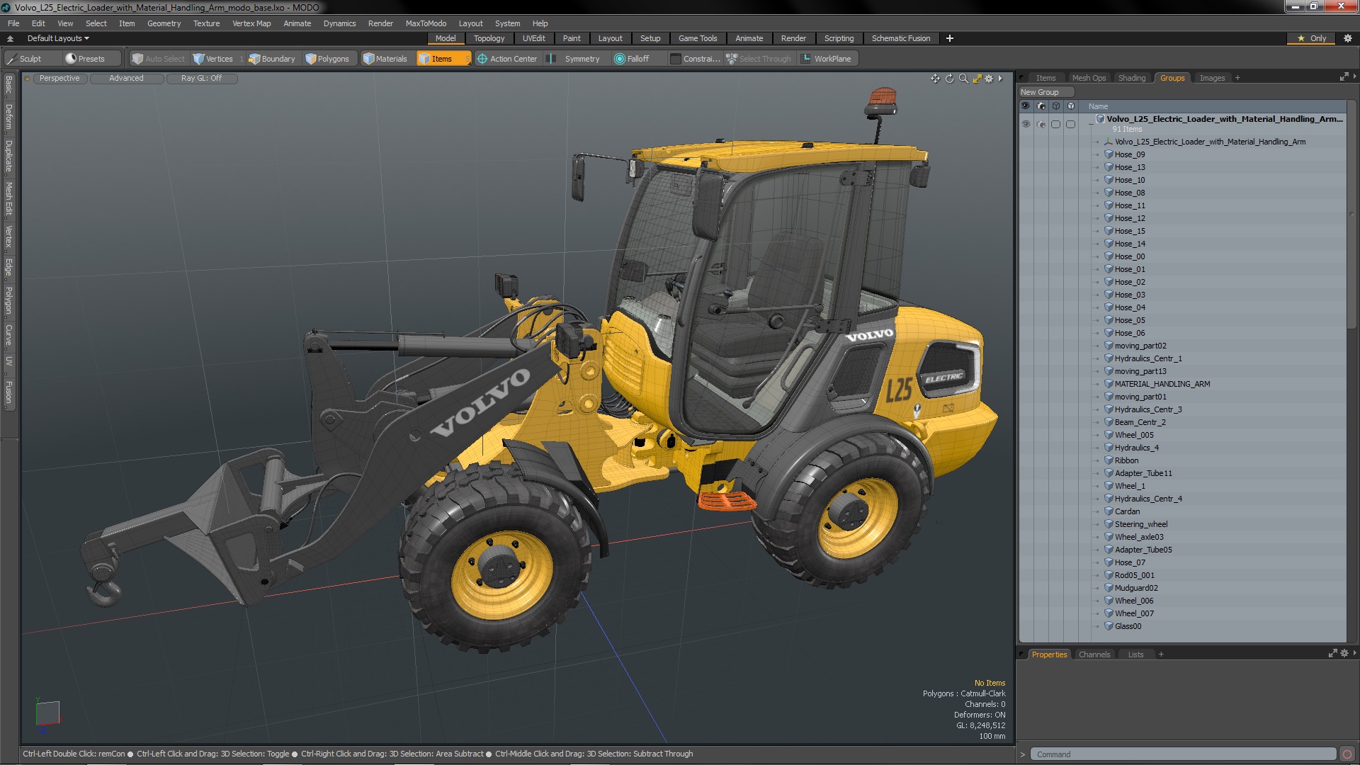This screenshot has width=1360, height=765.
Task: Click the record button beside Command field
Action: [x=1347, y=754]
